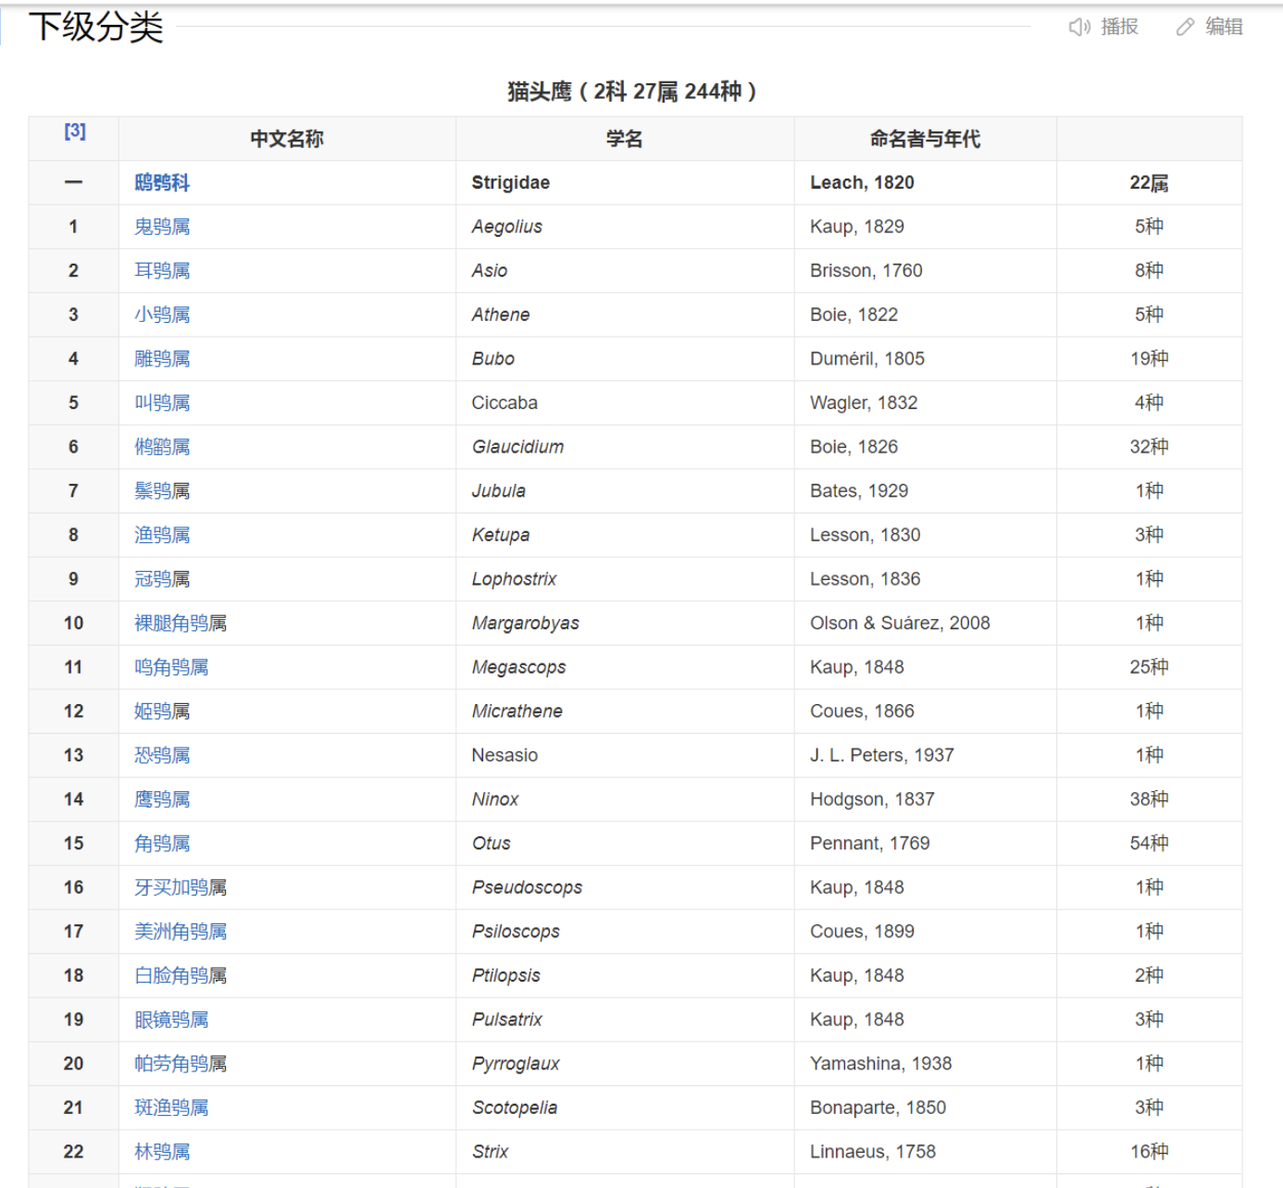Image resolution: width=1283 pixels, height=1188 pixels.
Task: Select the Ninox scientific name
Action: (x=495, y=799)
